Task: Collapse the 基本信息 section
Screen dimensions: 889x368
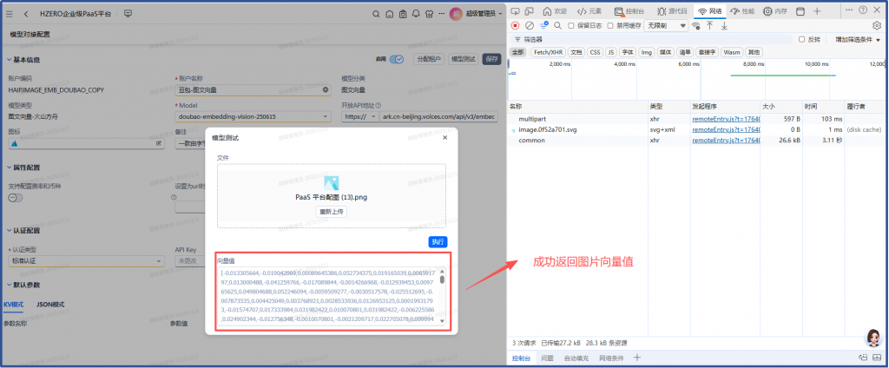Action: pos(10,59)
